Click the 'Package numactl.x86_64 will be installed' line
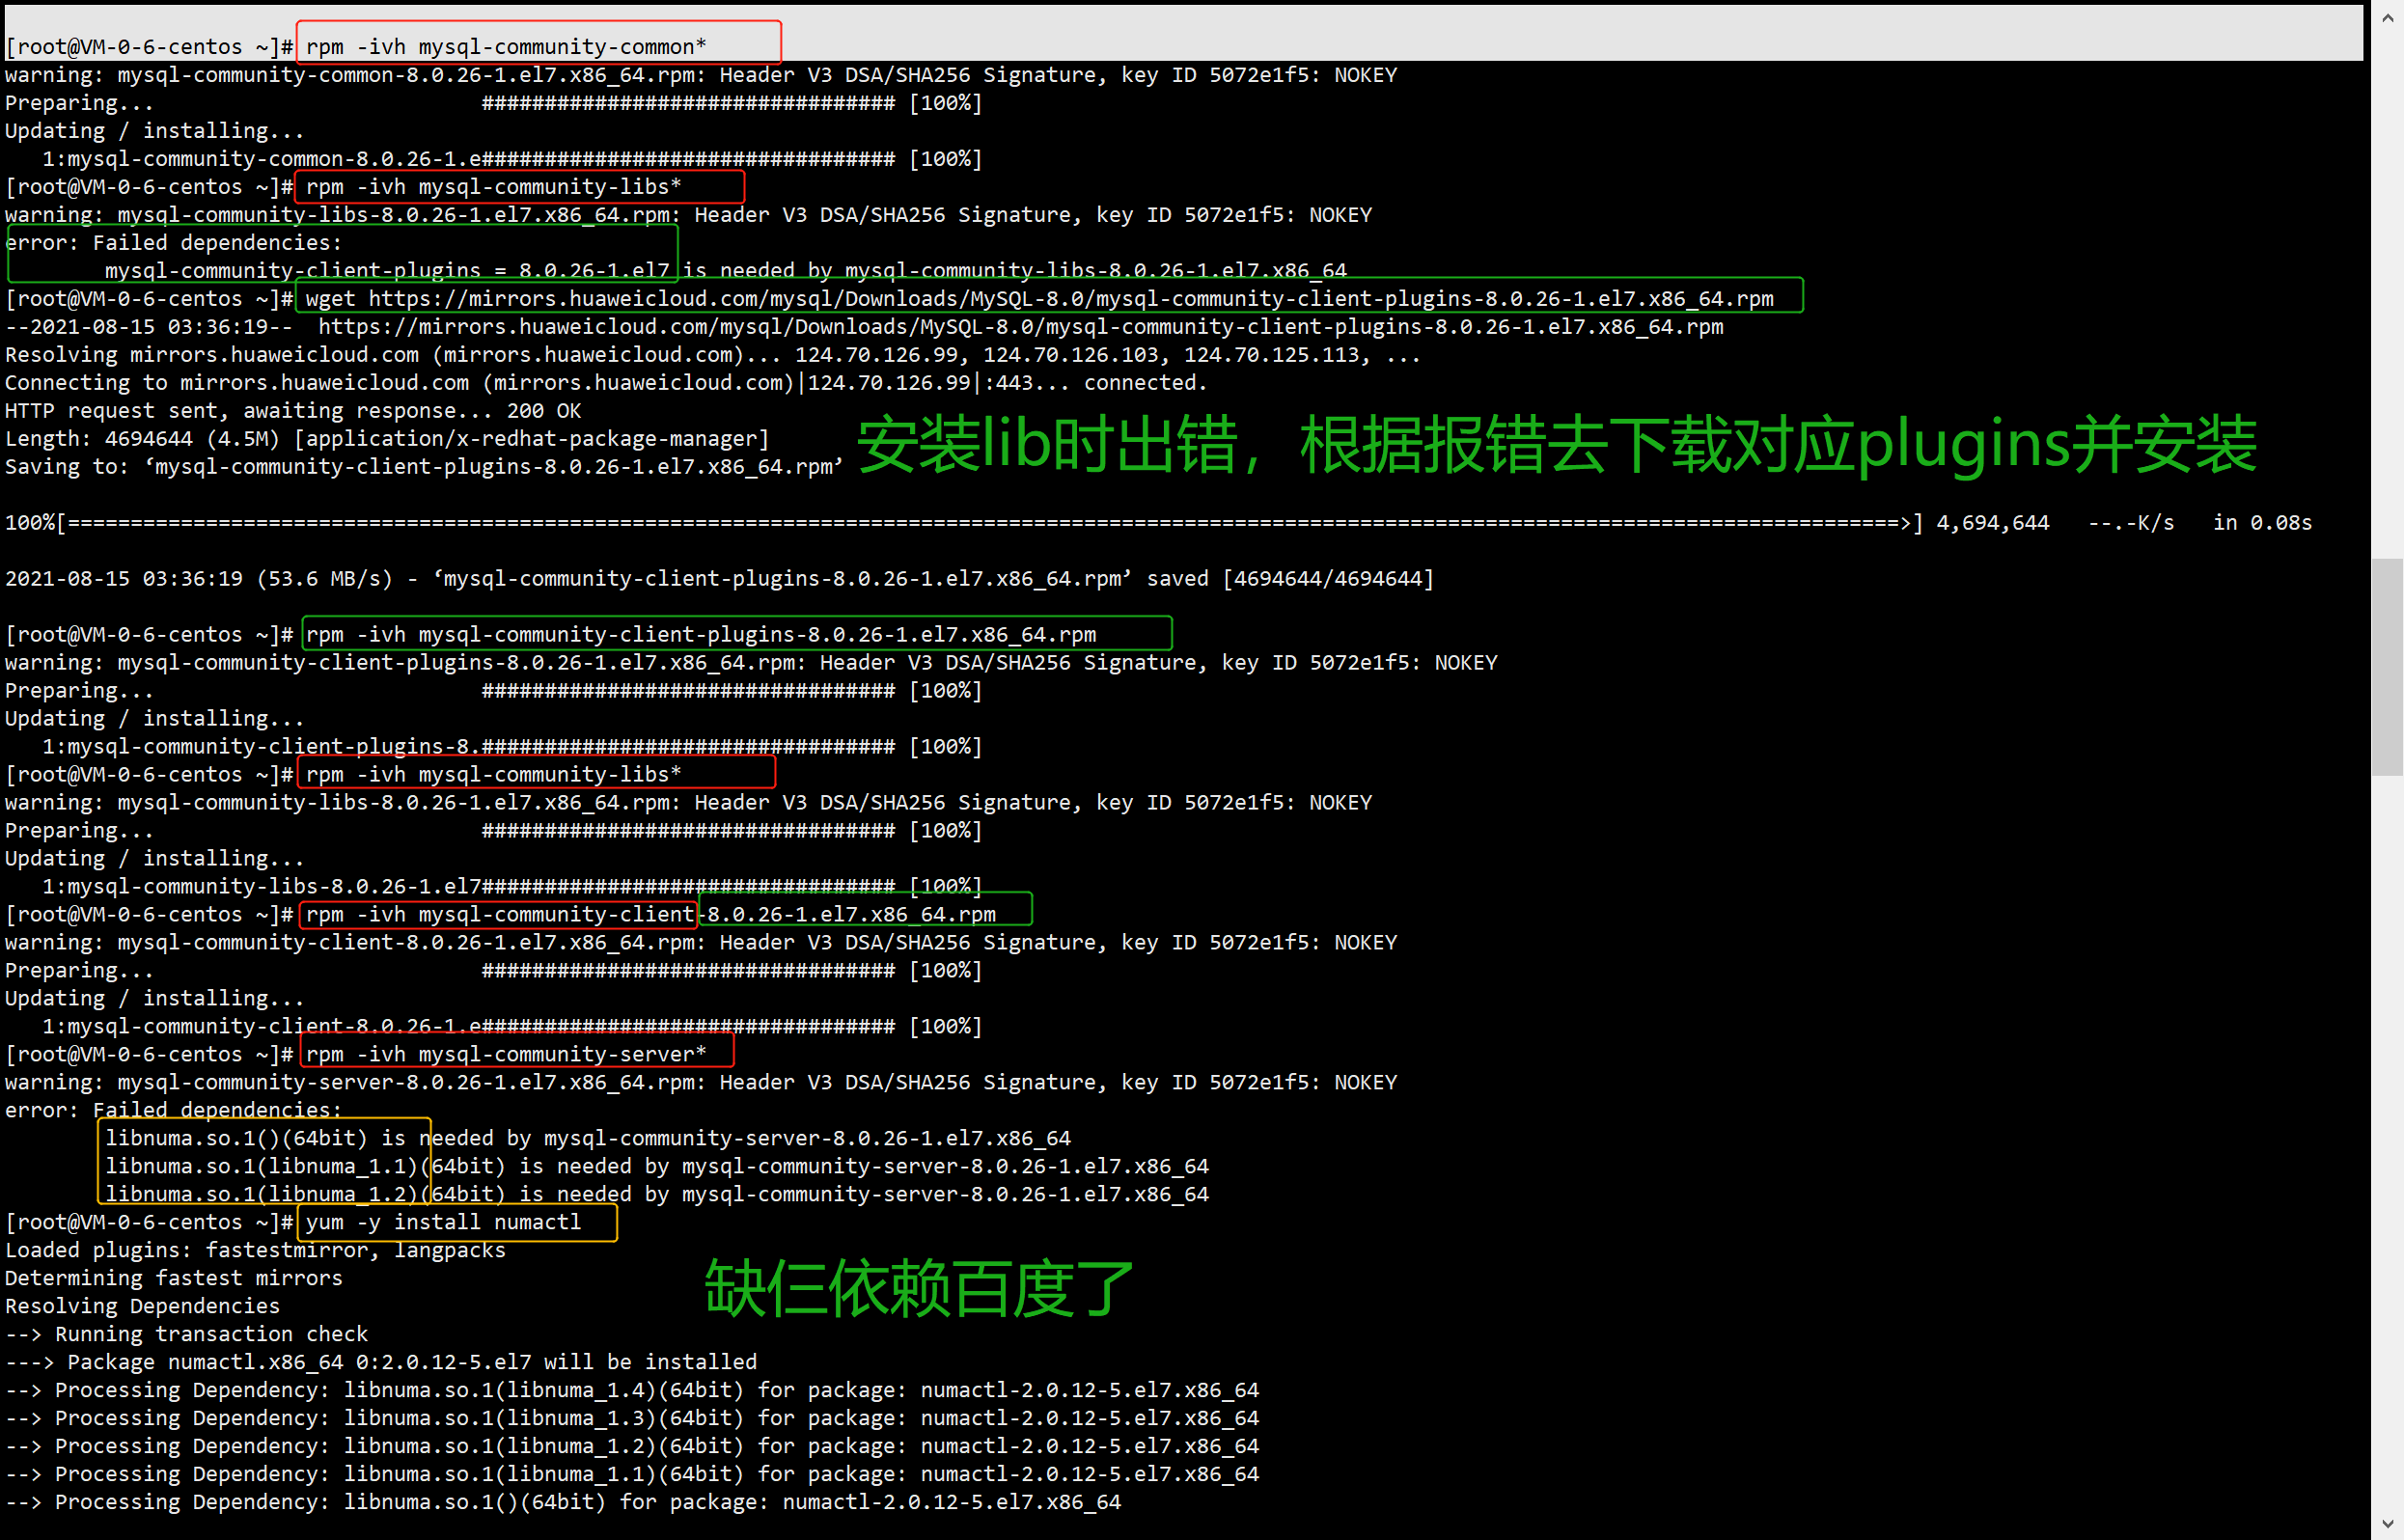Viewport: 2404px width, 1540px height. point(380,1362)
